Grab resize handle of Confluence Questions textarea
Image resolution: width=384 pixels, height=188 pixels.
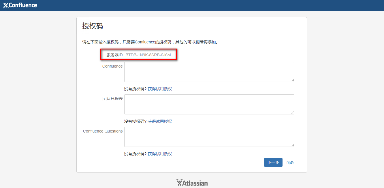tap(293, 145)
